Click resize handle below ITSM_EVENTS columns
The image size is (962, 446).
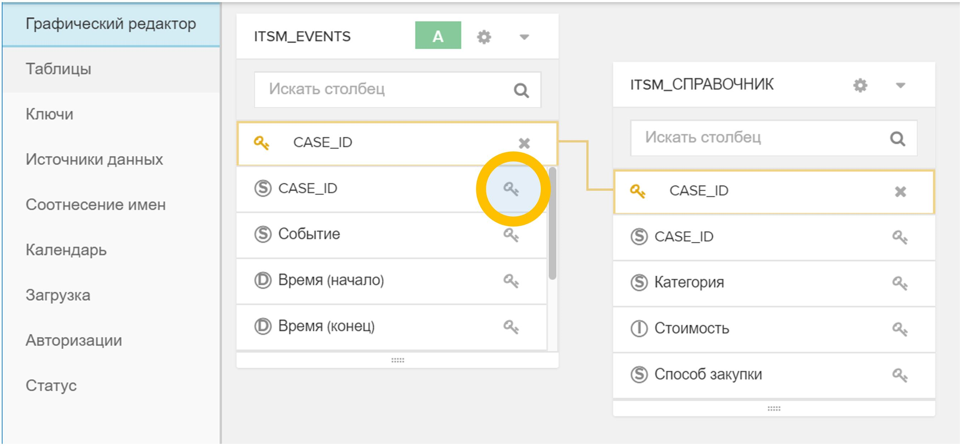[397, 360]
